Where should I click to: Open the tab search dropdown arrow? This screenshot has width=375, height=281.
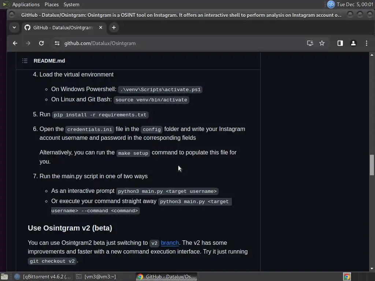14,27
